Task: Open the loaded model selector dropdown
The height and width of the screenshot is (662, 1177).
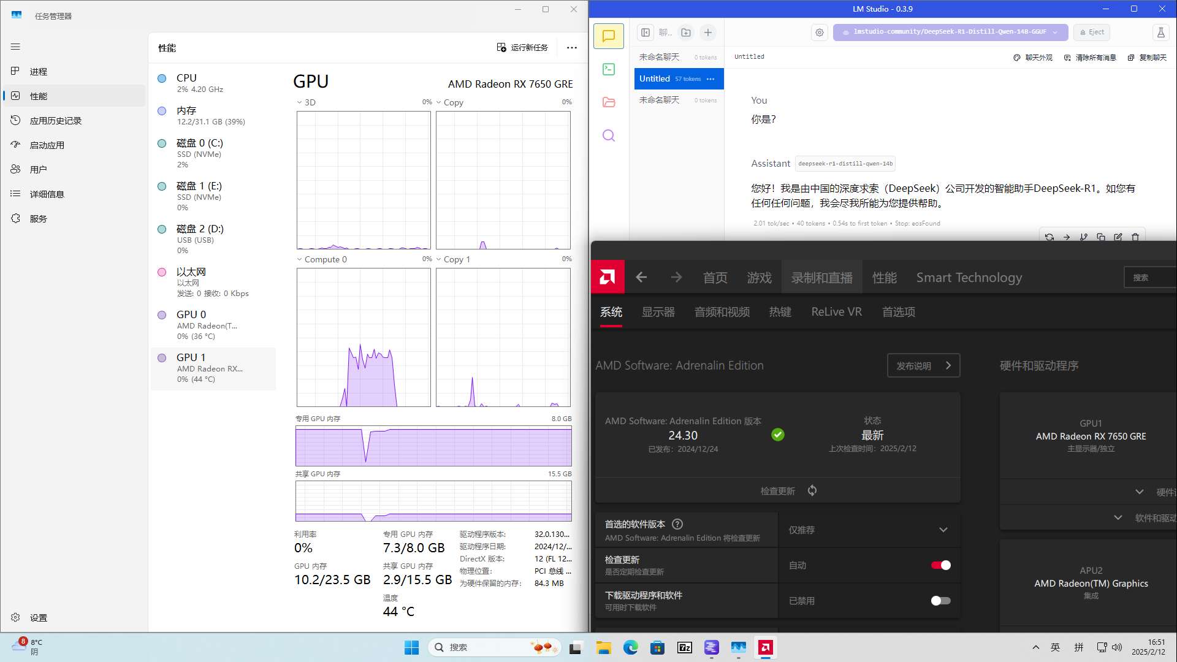Action: [x=950, y=32]
